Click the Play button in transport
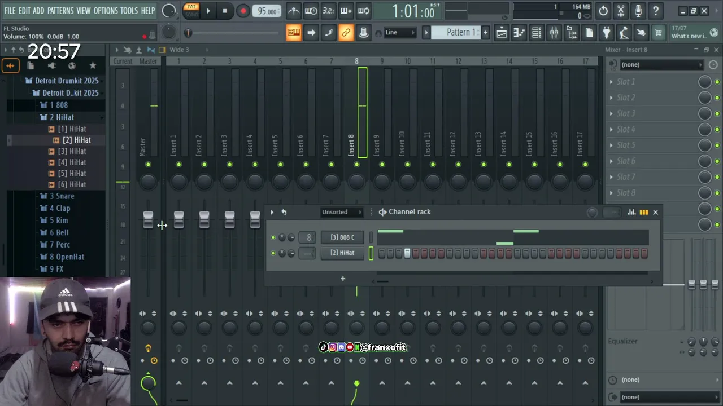 (x=208, y=11)
